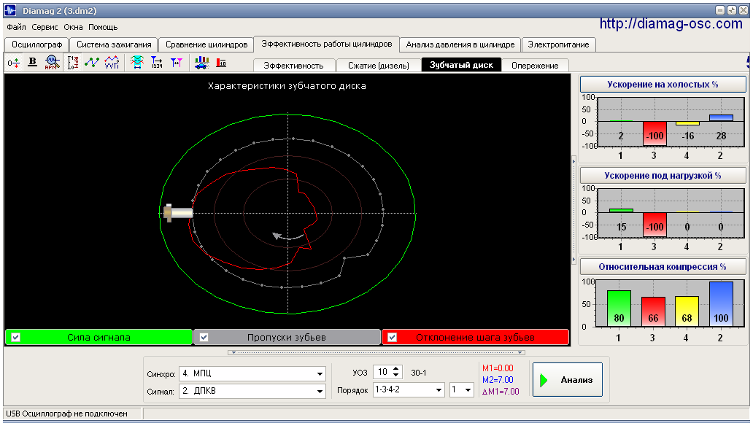Open the Опережение sub-tab

[x=535, y=66]
